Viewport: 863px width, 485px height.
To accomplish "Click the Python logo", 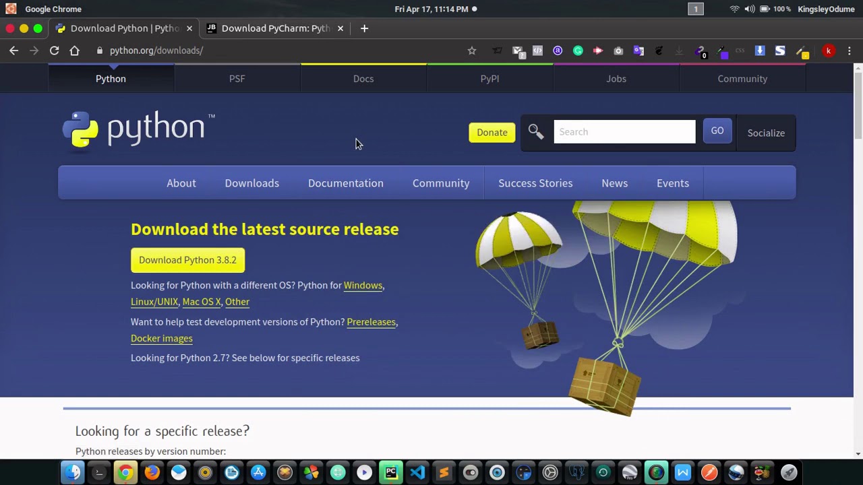I will click(x=139, y=129).
